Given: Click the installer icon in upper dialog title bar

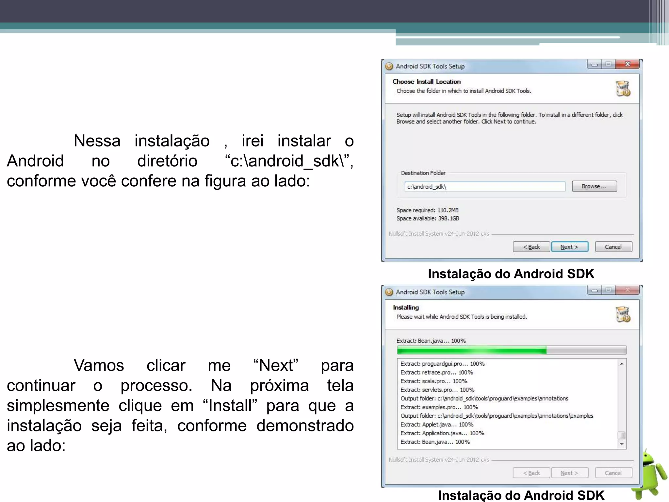Looking at the screenshot, I should (389, 66).
